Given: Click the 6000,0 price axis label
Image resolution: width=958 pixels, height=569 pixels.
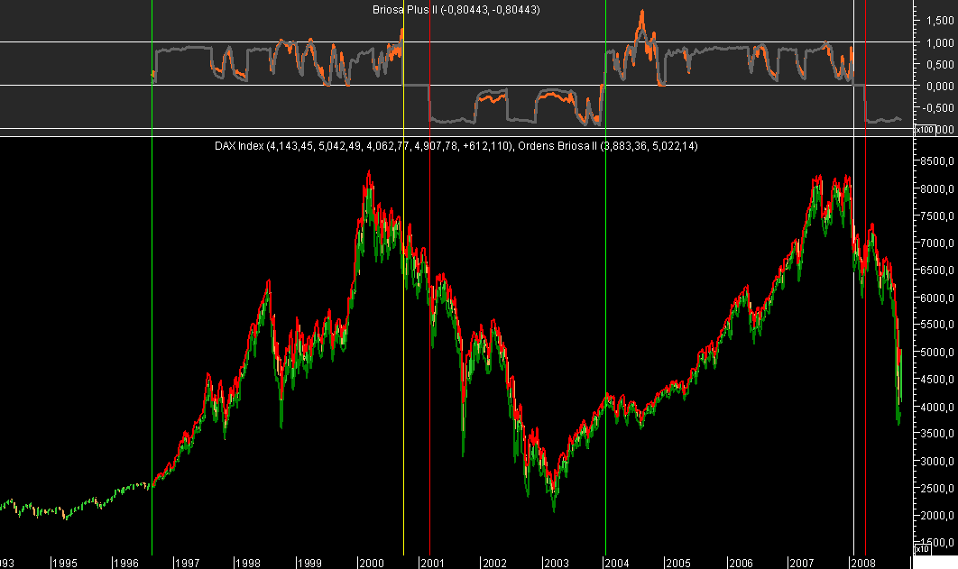Looking at the screenshot, I should click(x=936, y=298).
